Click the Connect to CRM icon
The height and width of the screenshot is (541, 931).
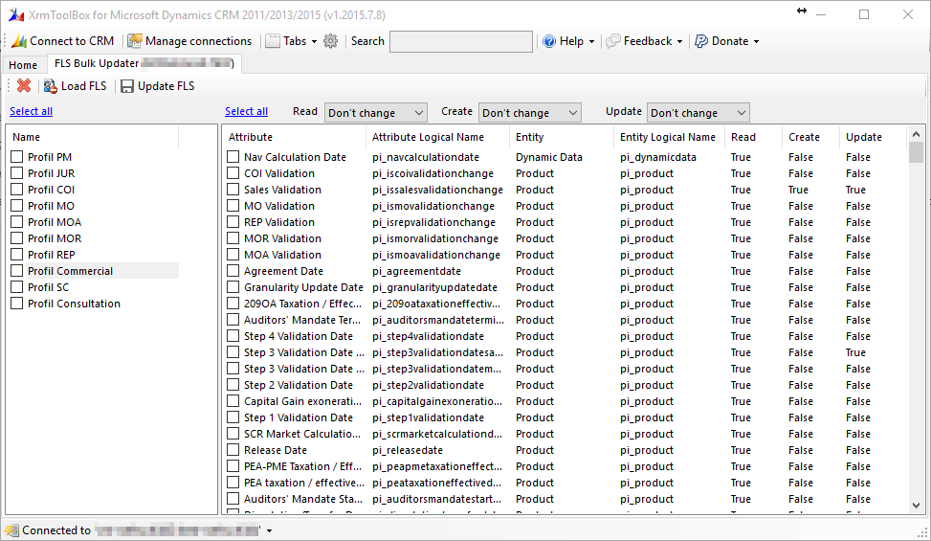[19, 41]
